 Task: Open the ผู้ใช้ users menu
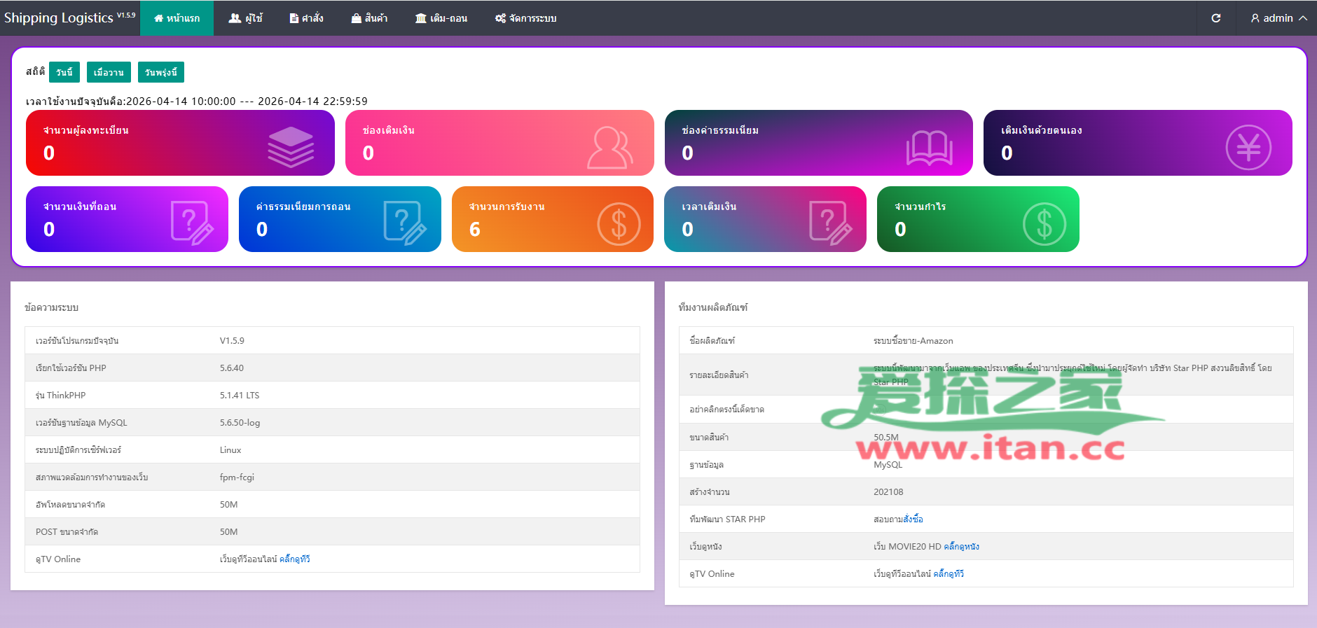245,18
